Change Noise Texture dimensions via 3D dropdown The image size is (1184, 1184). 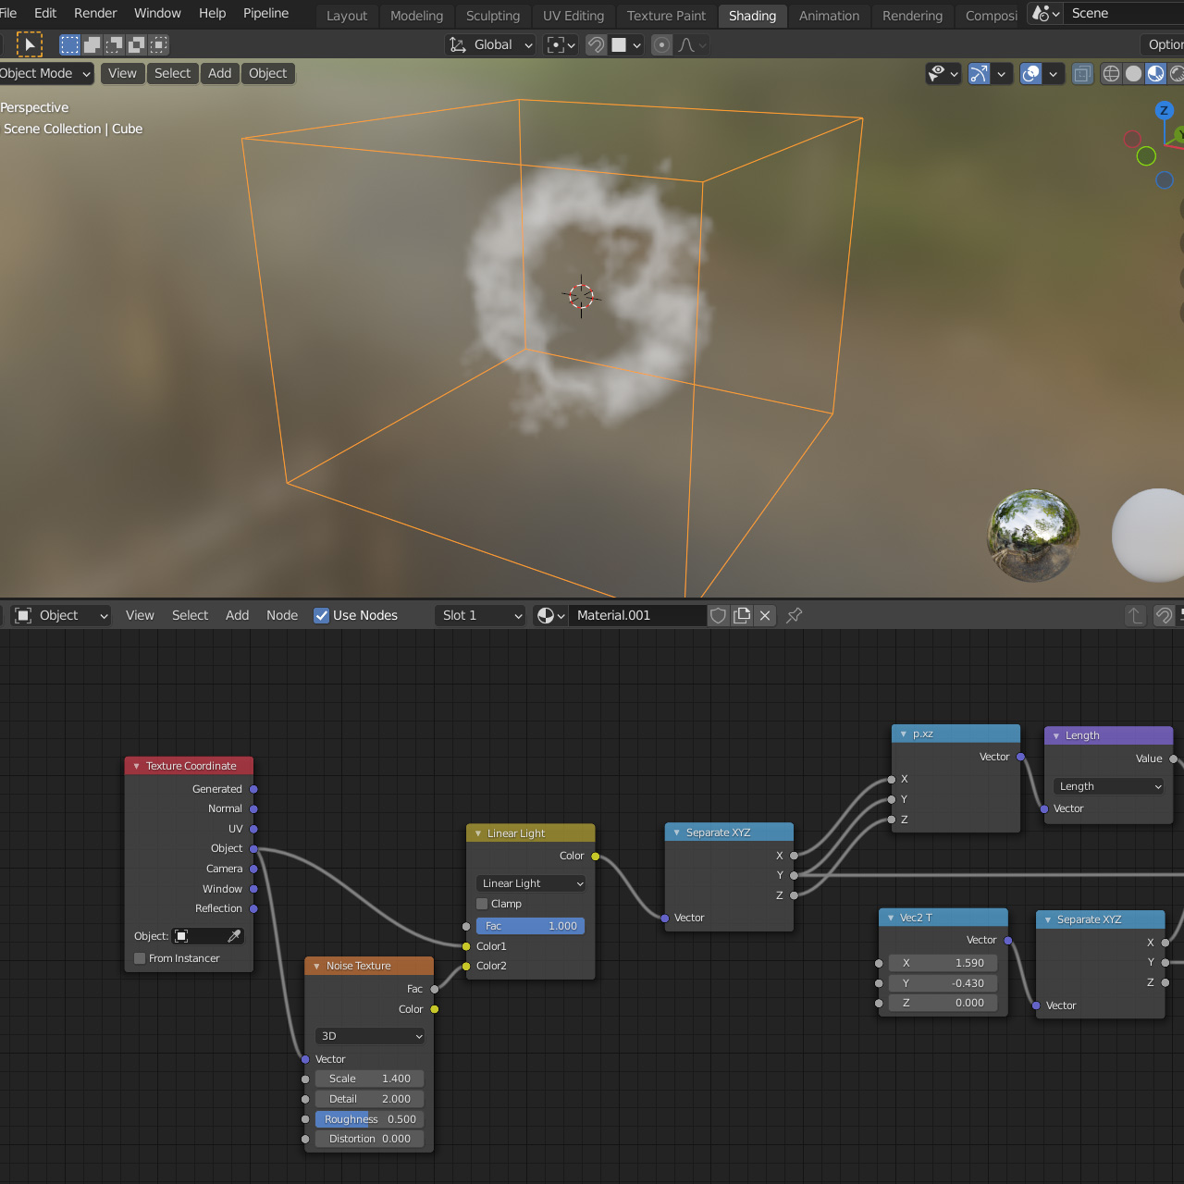click(x=369, y=1036)
